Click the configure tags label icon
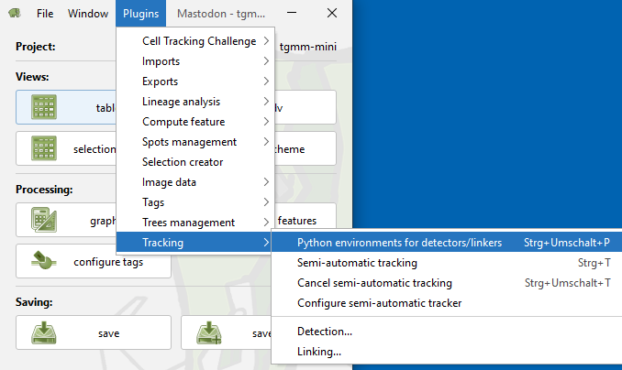Viewport: 622px width, 370px height. (44, 261)
